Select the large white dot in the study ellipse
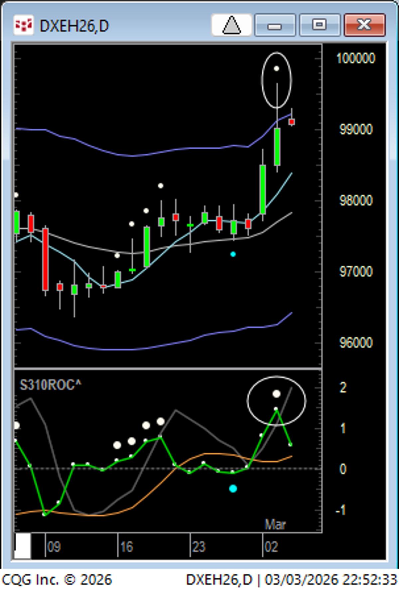399x590 pixels. pos(276,394)
